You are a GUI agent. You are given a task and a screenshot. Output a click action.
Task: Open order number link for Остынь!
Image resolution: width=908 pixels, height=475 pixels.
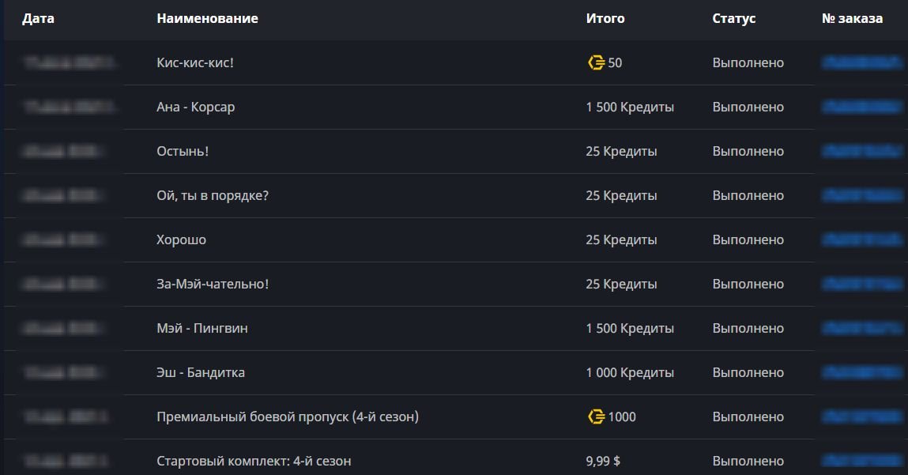tap(861, 151)
